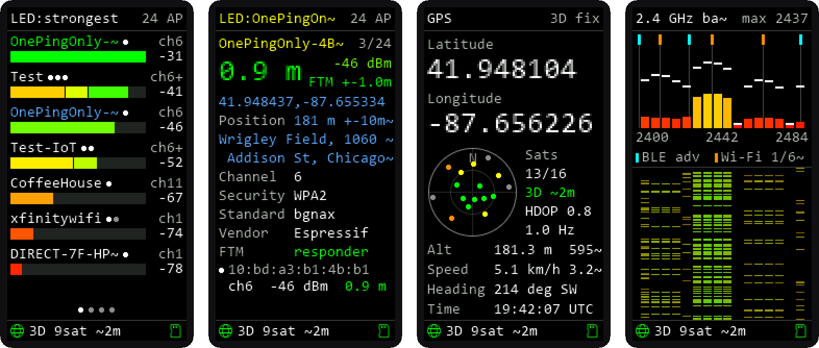Click the blue coordinates 41.948437,-87.655334
Screen dimensions: 819x348
point(302,102)
